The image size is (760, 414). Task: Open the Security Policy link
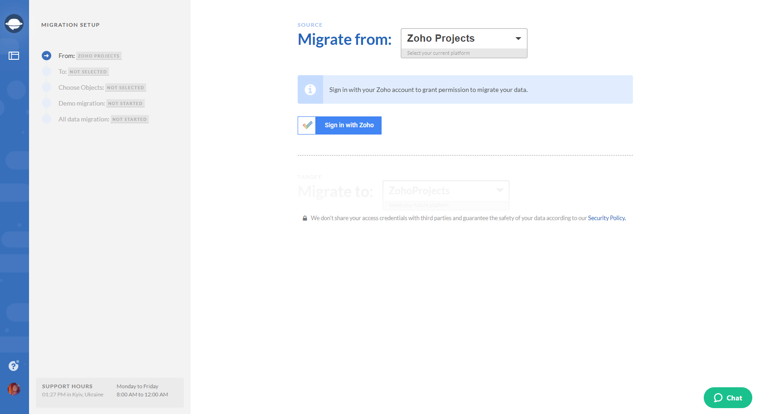pos(607,218)
